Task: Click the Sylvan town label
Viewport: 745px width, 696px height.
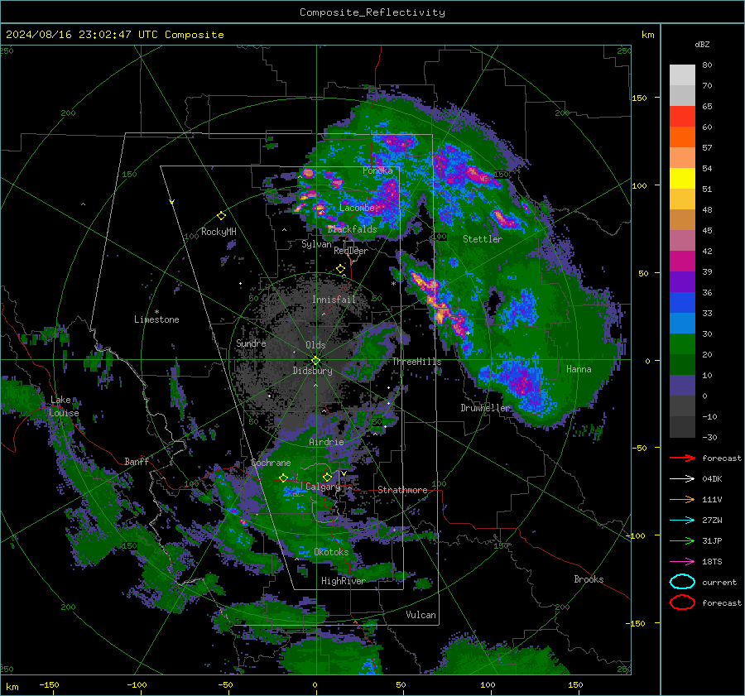Action: point(316,244)
